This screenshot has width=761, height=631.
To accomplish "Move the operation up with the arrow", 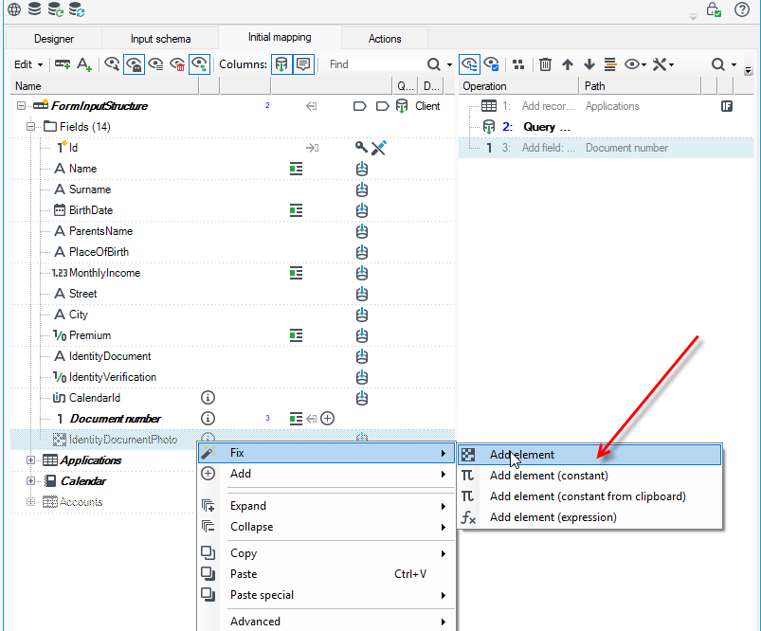I will (x=568, y=64).
